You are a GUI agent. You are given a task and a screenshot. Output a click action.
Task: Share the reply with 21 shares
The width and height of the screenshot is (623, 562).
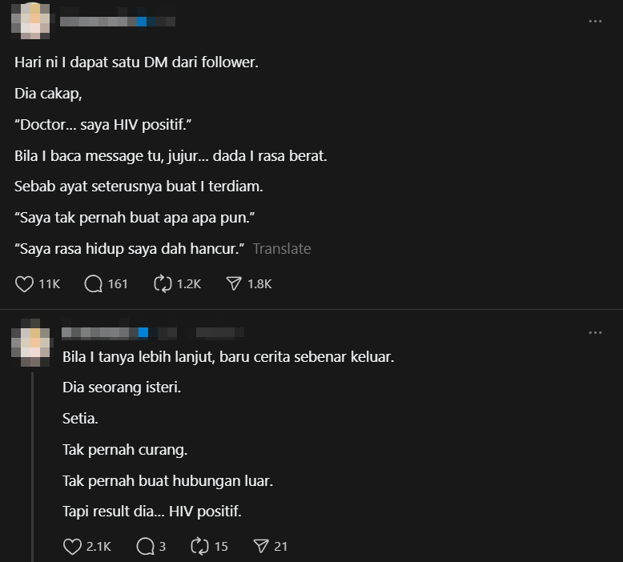point(260,546)
